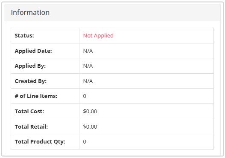Viewport: 225px width, 158px height.
Task: Click the Applied Date label
Action: pyautogui.click(x=33, y=51)
